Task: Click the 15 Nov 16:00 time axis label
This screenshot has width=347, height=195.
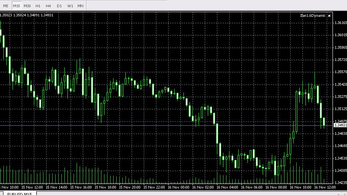Action: [81, 187]
